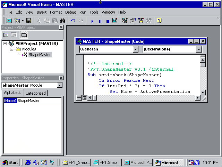This screenshot has height=167, width=222.
Task: Open Find with the binoculars icon
Action: 62,21
